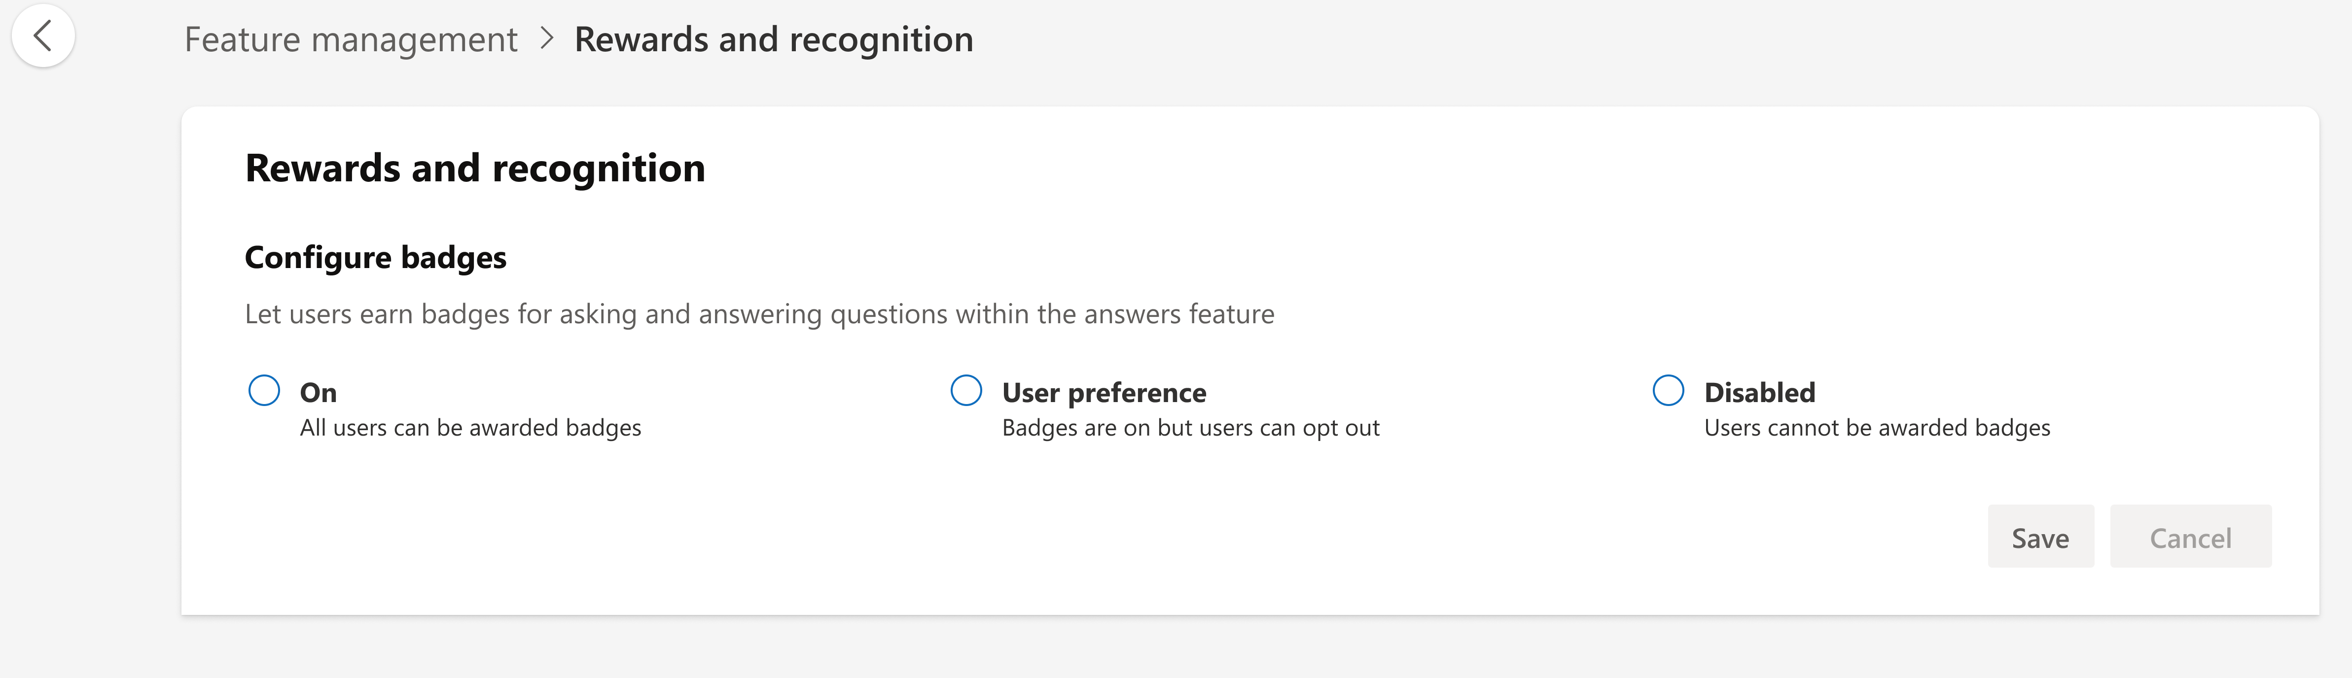Viewport: 2352px width, 678px height.
Task: Click the Let users earn badges description text
Action: (760, 314)
